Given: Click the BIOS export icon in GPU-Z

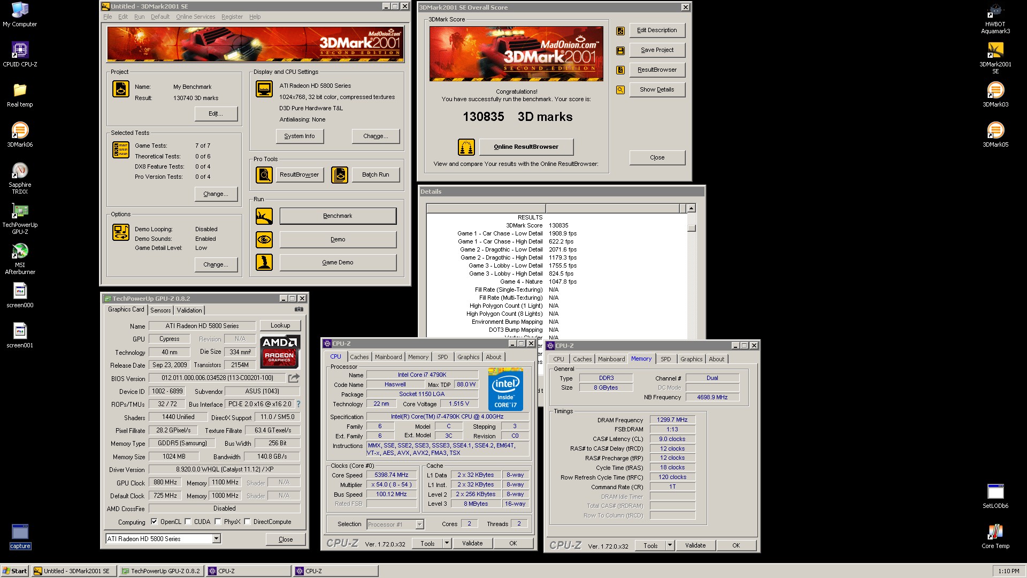Looking at the screenshot, I should [294, 378].
